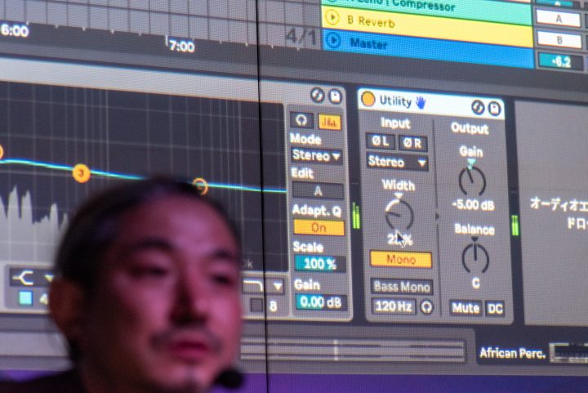Click send A button on B Reverb row
The height and width of the screenshot is (393, 588).
559,18
